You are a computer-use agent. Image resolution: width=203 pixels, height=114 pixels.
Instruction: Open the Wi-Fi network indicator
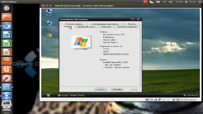(x=164, y=2)
